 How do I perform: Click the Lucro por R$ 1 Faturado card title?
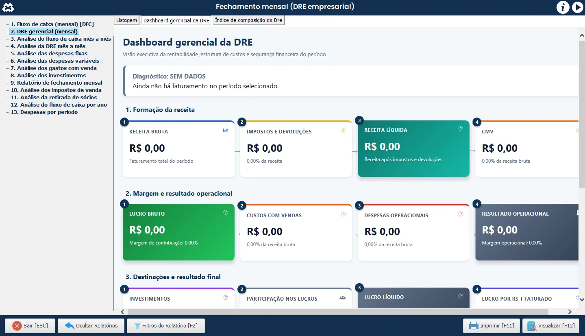coord(517,299)
